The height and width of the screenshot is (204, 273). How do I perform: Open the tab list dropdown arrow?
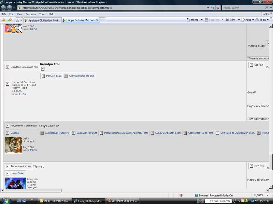click(x=21, y=20)
